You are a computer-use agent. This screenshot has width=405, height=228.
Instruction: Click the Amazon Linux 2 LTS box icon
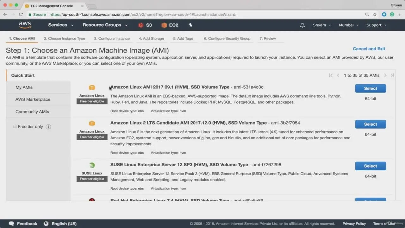[x=92, y=123]
